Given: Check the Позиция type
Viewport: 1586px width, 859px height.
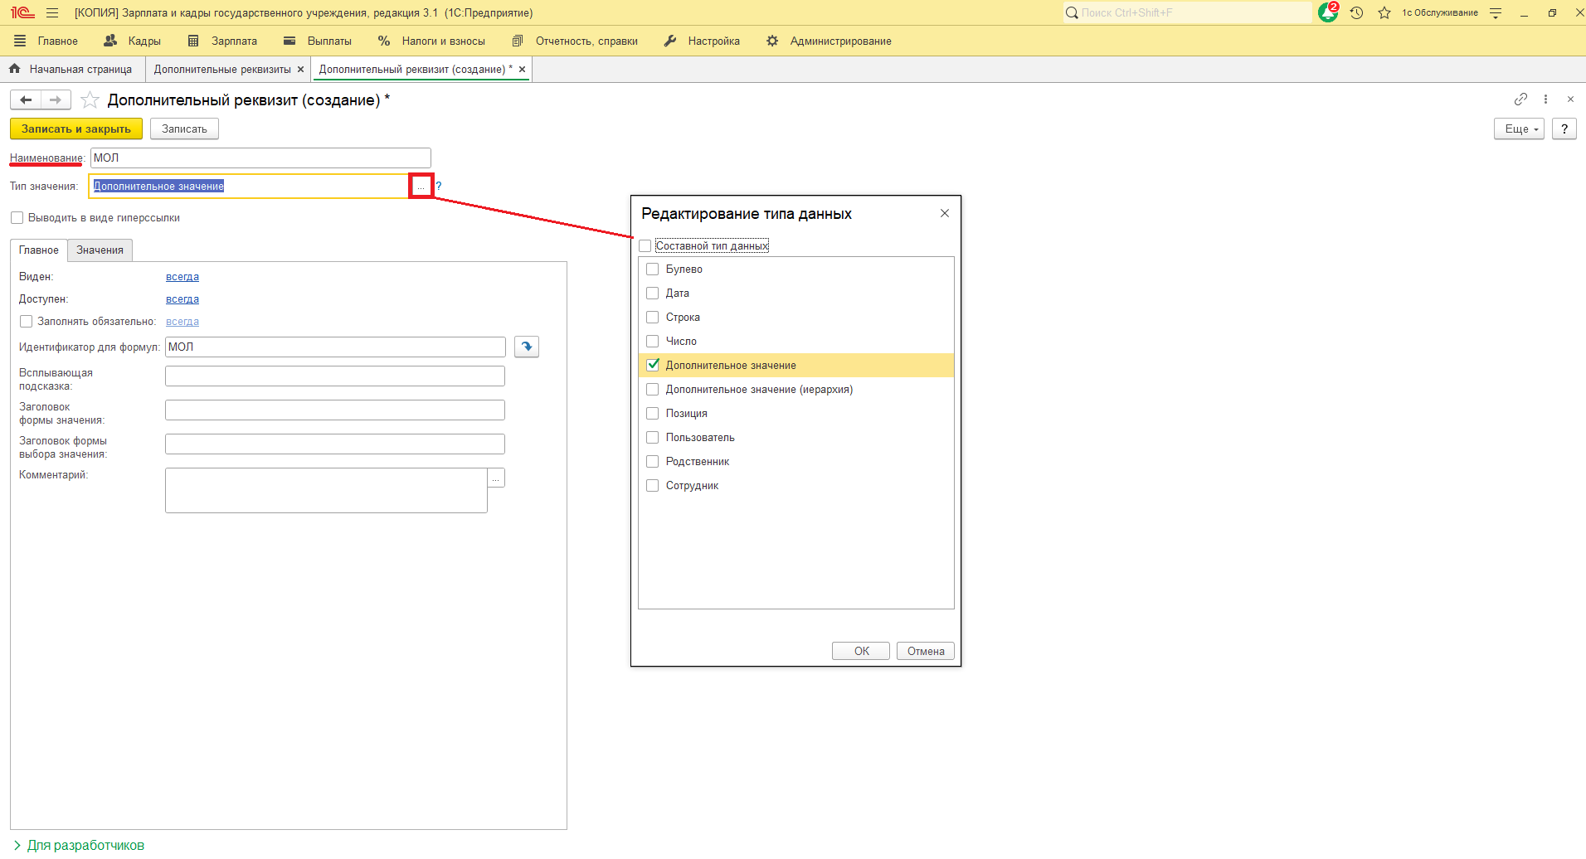Looking at the screenshot, I should pos(653,414).
